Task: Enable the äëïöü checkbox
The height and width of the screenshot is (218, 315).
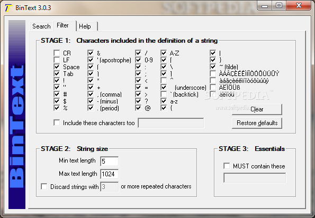Action: (213, 94)
